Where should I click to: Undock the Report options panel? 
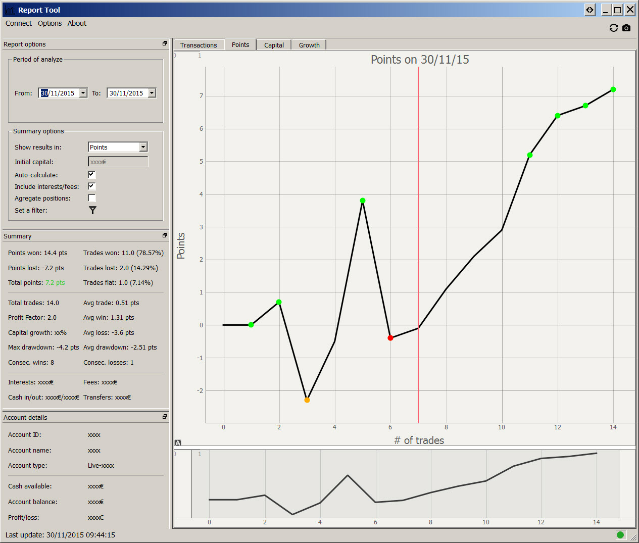coord(165,43)
